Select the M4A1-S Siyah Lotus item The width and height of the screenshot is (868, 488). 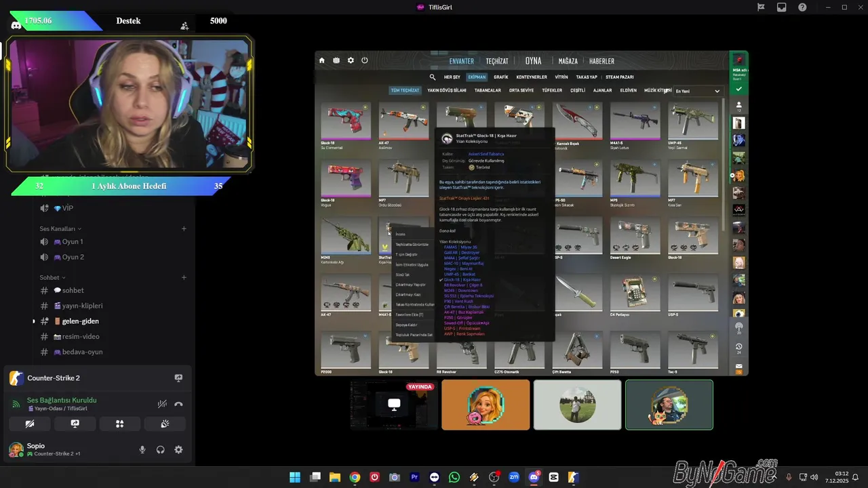tap(635, 125)
